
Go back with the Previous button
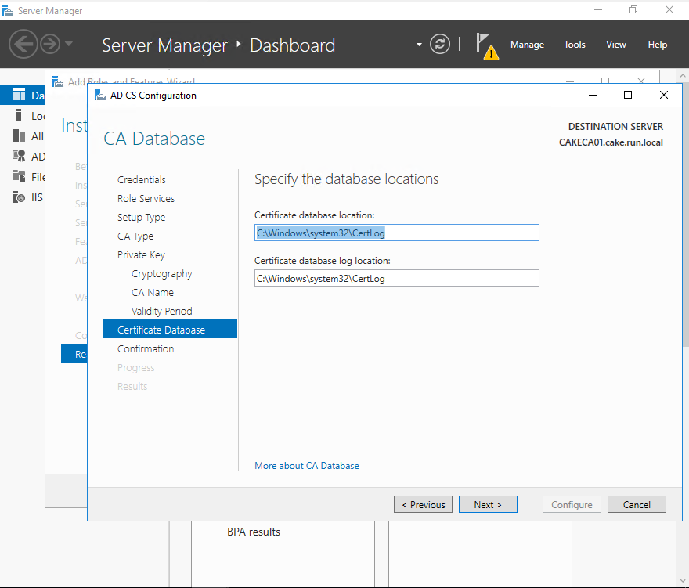tap(423, 505)
